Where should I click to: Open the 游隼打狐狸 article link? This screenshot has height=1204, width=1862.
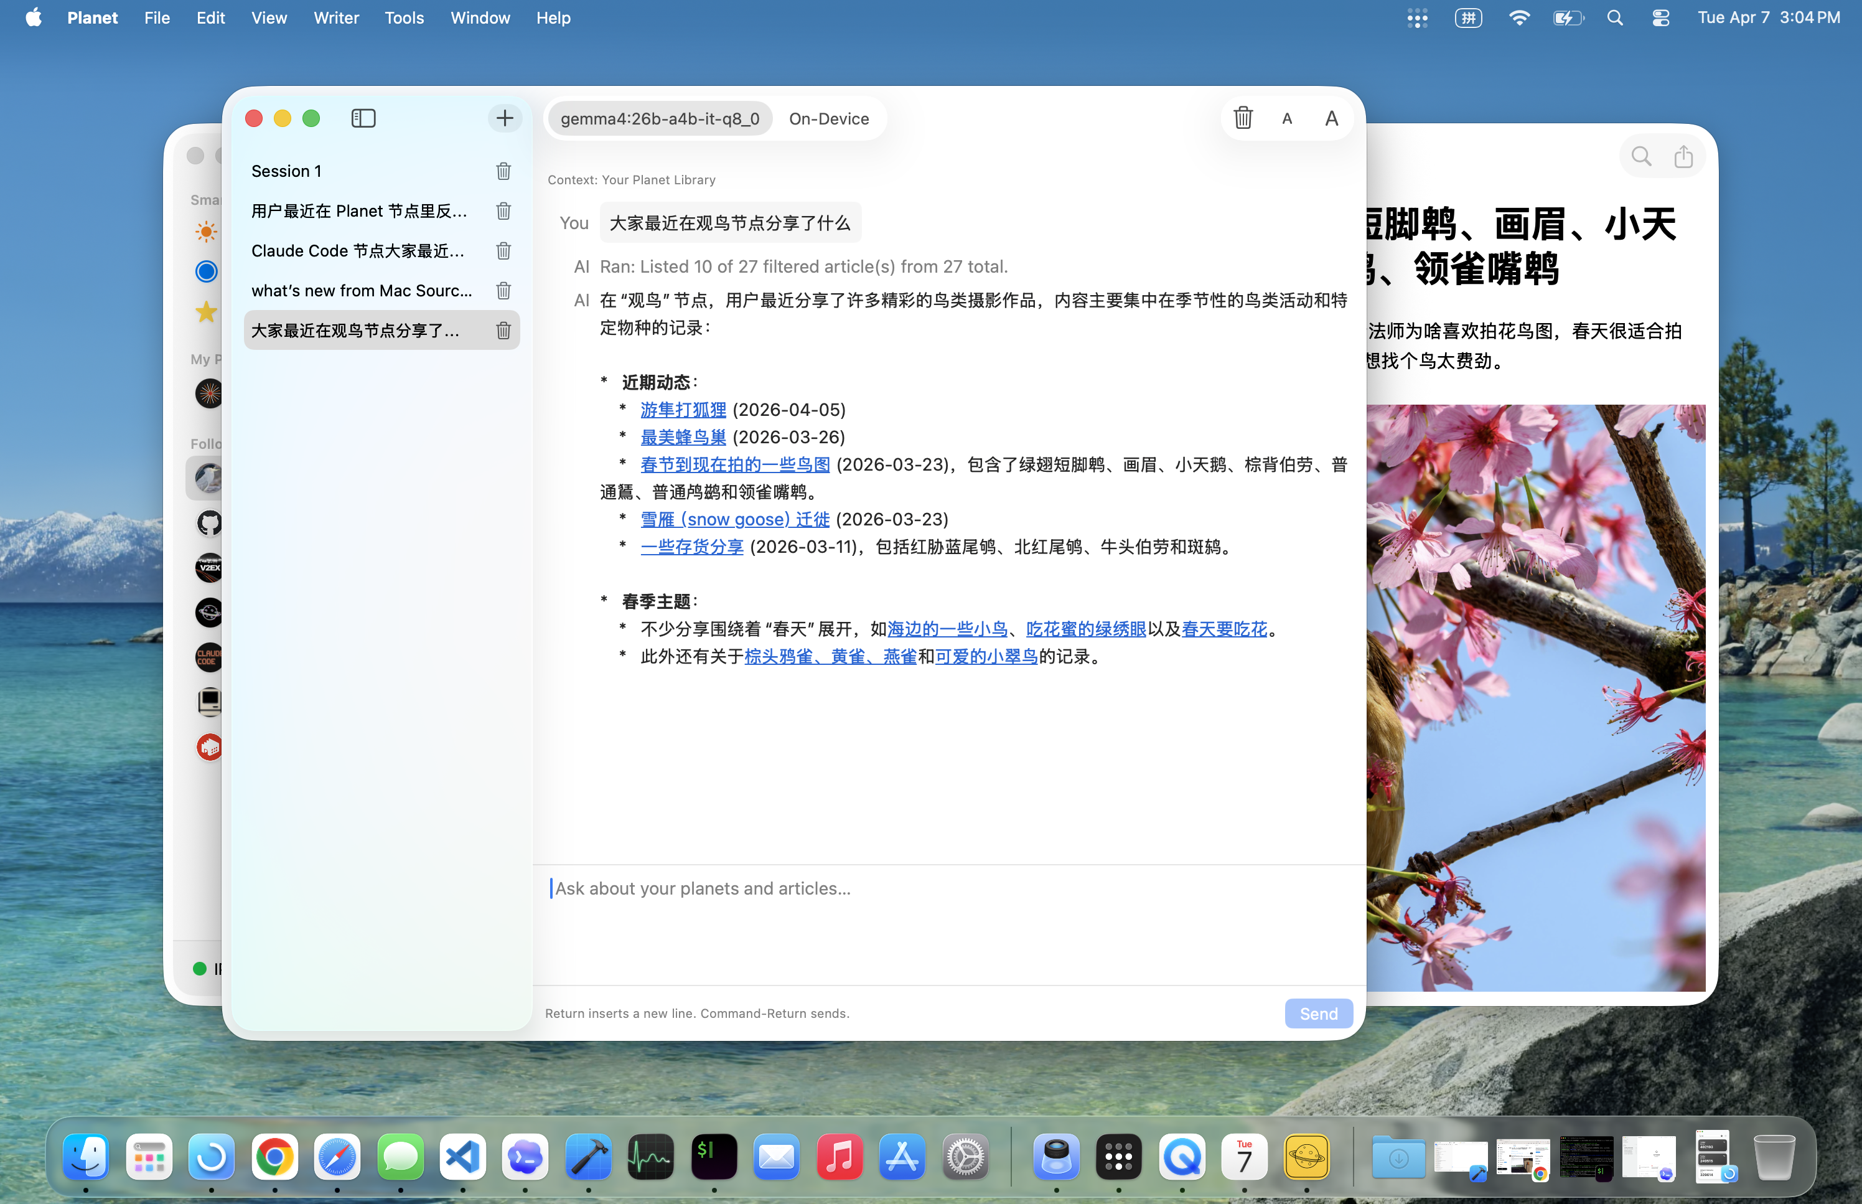pos(683,409)
